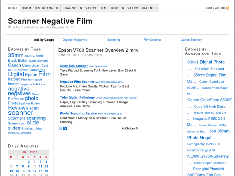Open the 5 Comments link
This screenshot has height=176, width=235.
tap(92, 55)
